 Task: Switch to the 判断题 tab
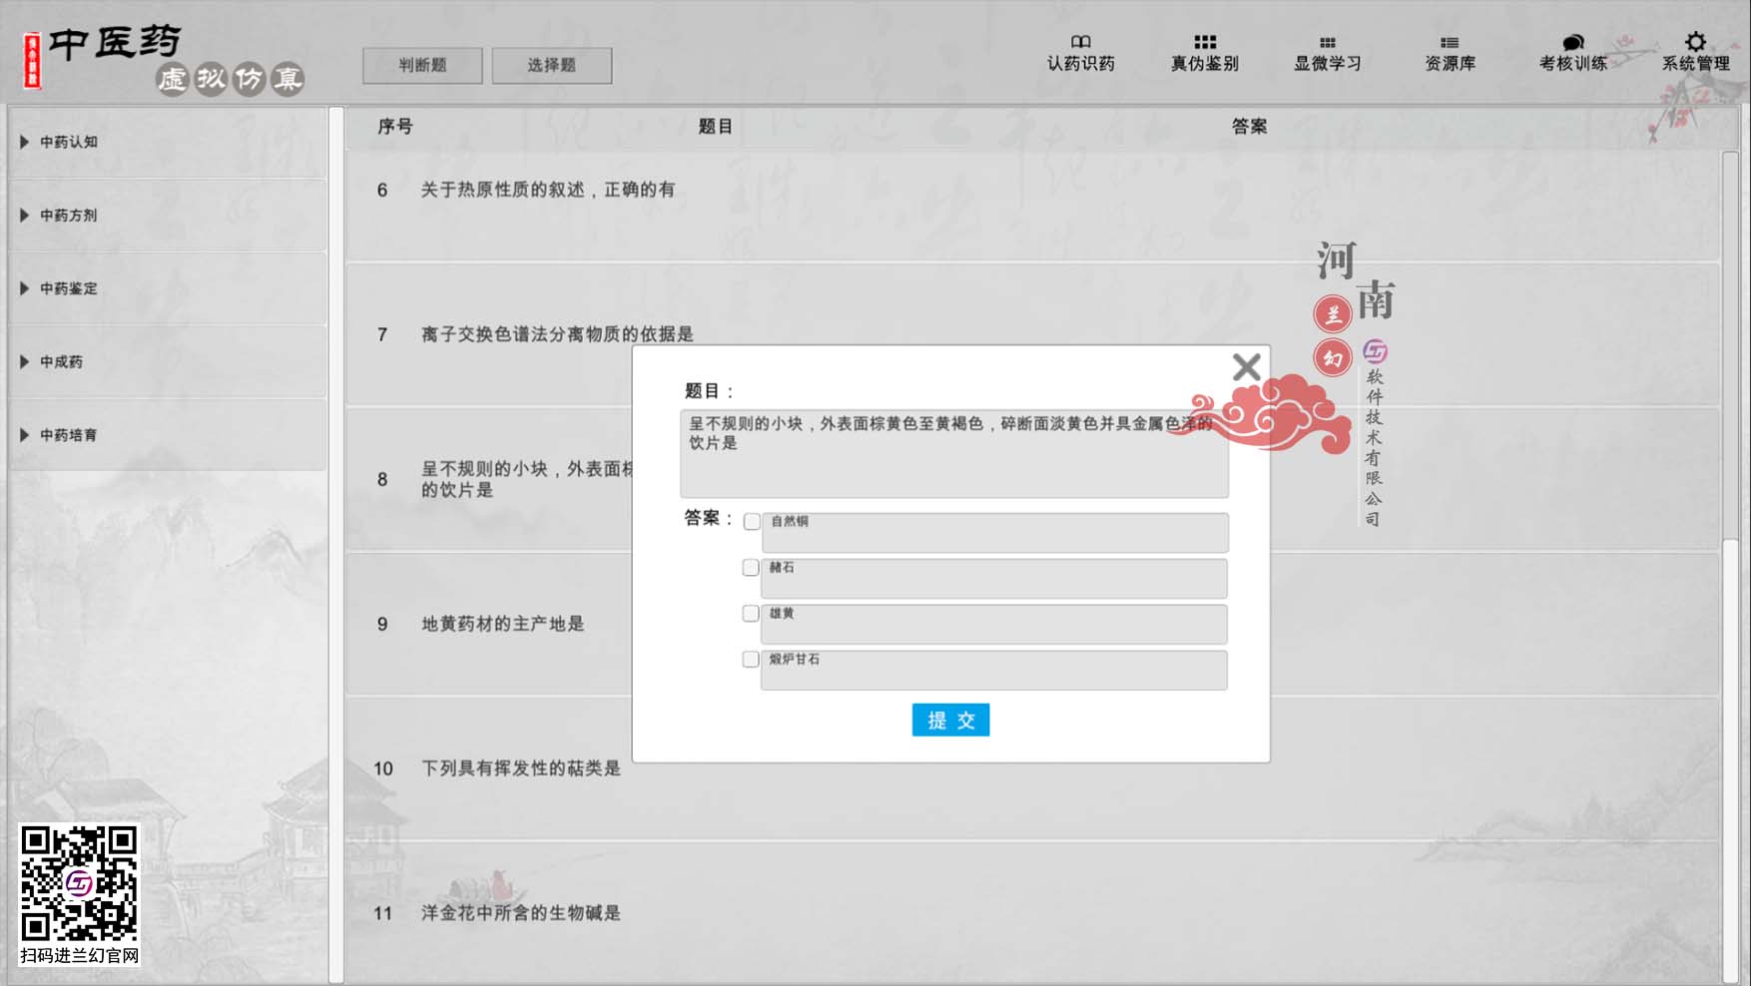point(422,65)
